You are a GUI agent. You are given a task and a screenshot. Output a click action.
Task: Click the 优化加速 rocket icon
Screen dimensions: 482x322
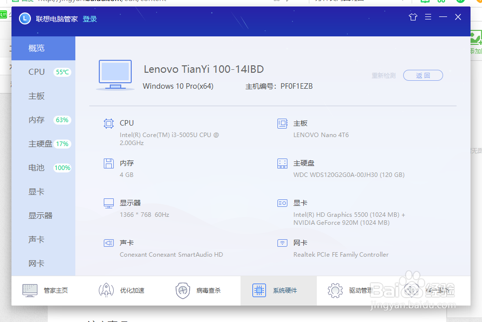tap(106, 291)
